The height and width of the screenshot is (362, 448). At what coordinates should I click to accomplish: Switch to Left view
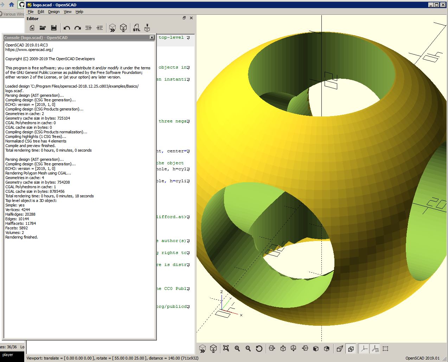tap(305, 349)
